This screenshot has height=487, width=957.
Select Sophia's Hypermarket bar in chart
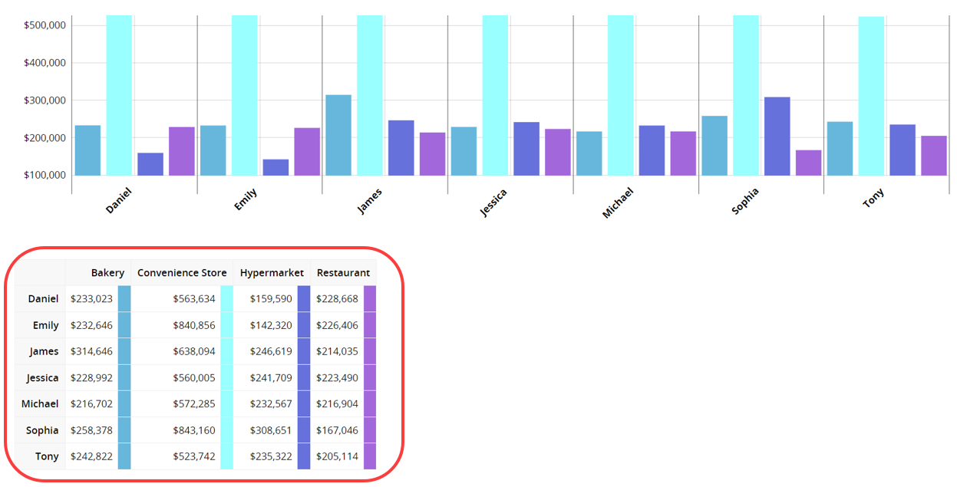coord(777,137)
